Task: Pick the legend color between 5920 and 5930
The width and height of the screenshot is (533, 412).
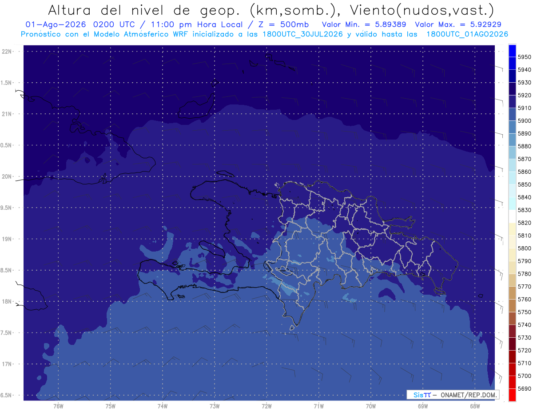Action: point(512,89)
